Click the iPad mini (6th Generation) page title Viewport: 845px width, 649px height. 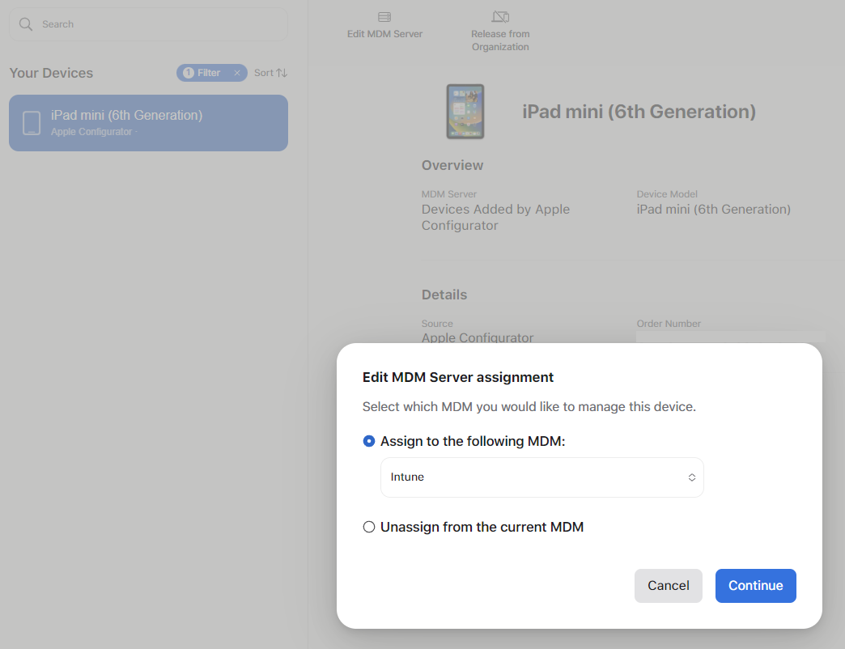pos(639,112)
